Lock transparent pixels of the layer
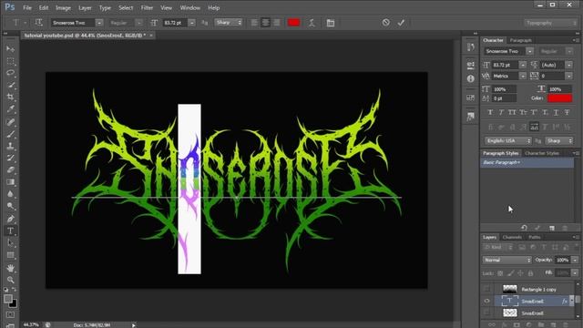583x328 pixels. pos(500,273)
